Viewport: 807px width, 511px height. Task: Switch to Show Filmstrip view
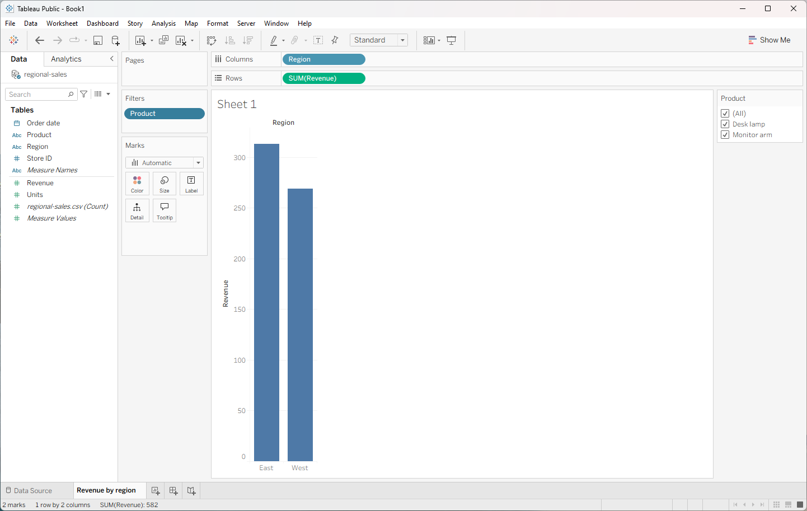(x=788, y=505)
